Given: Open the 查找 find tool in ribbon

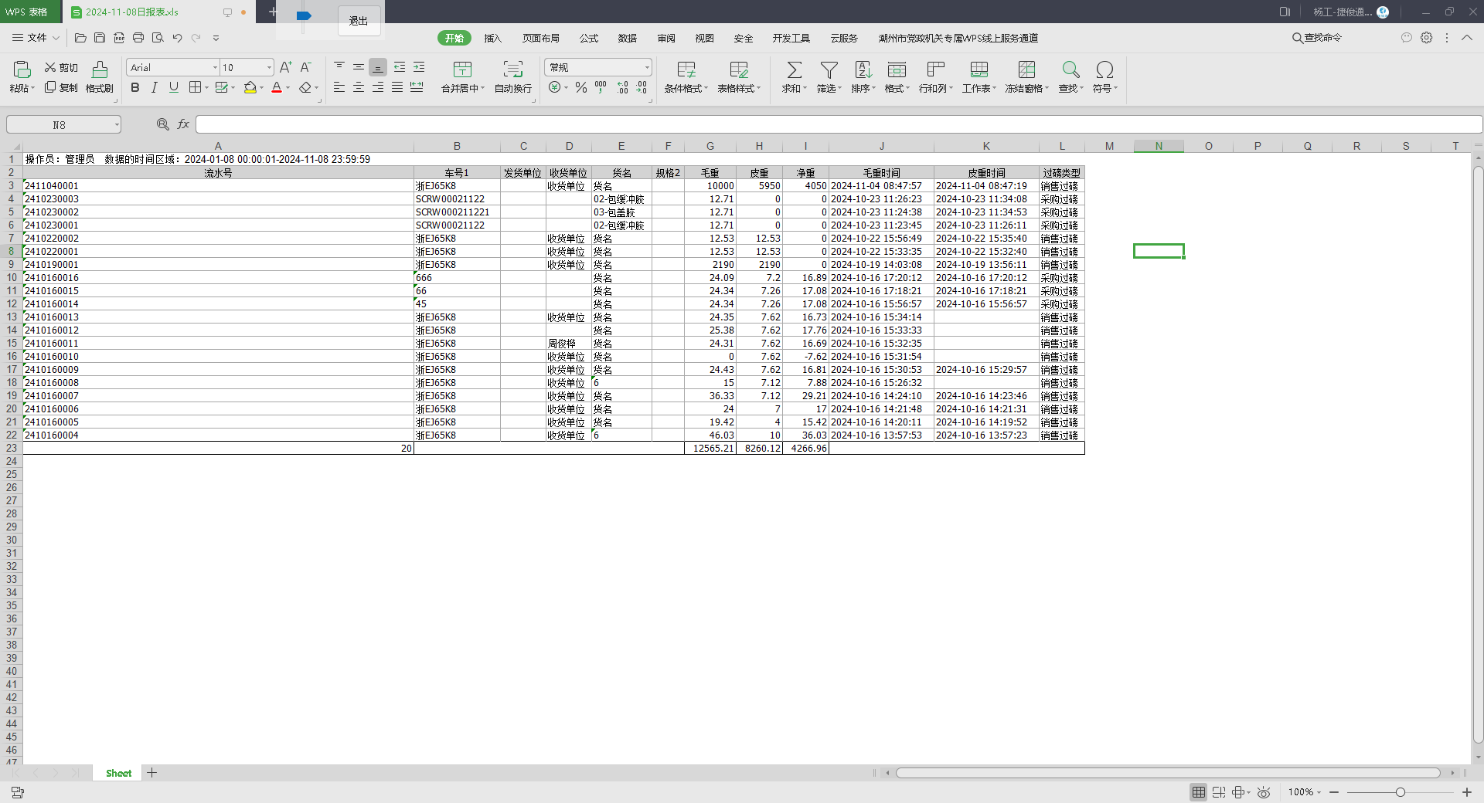Looking at the screenshot, I should 1070,76.
